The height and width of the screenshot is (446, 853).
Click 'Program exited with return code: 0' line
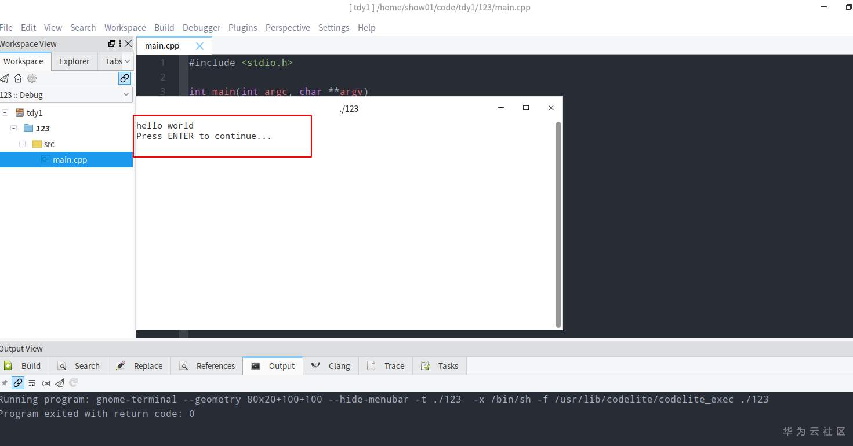[x=96, y=414]
